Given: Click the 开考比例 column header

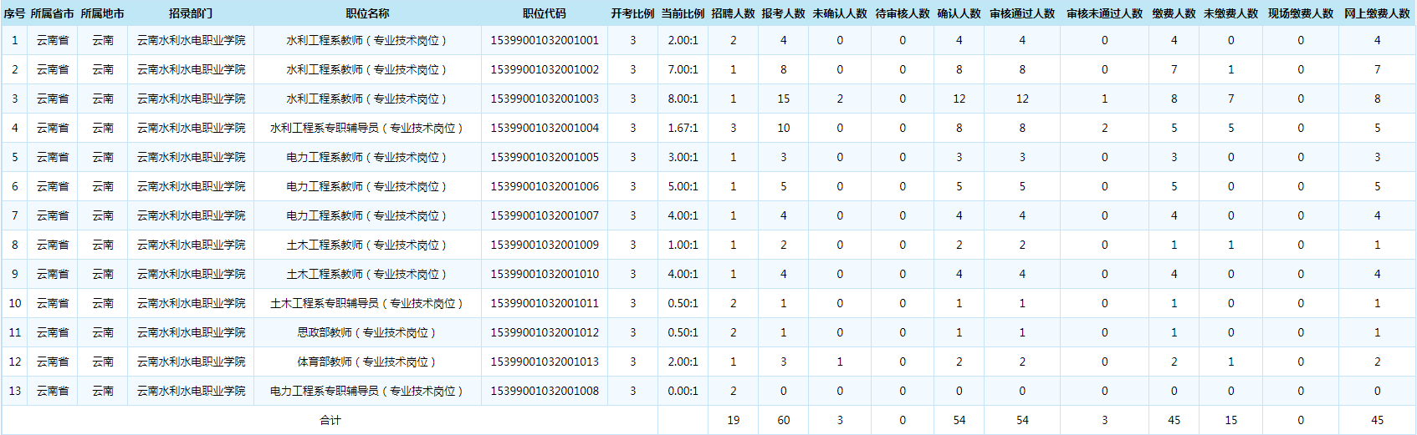Looking at the screenshot, I should point(632,13).
